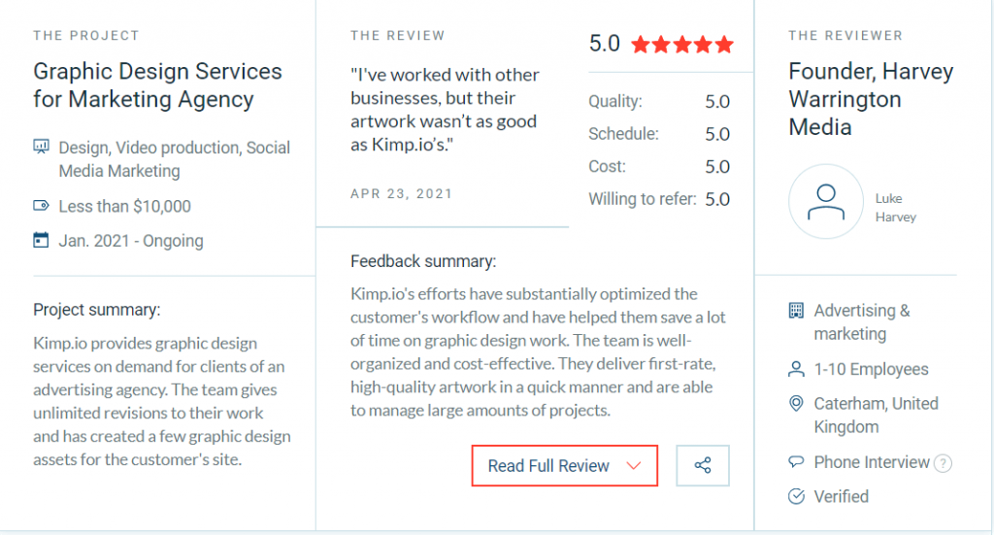Click the chevron arrow in Read Full Review

click(634, 466)
